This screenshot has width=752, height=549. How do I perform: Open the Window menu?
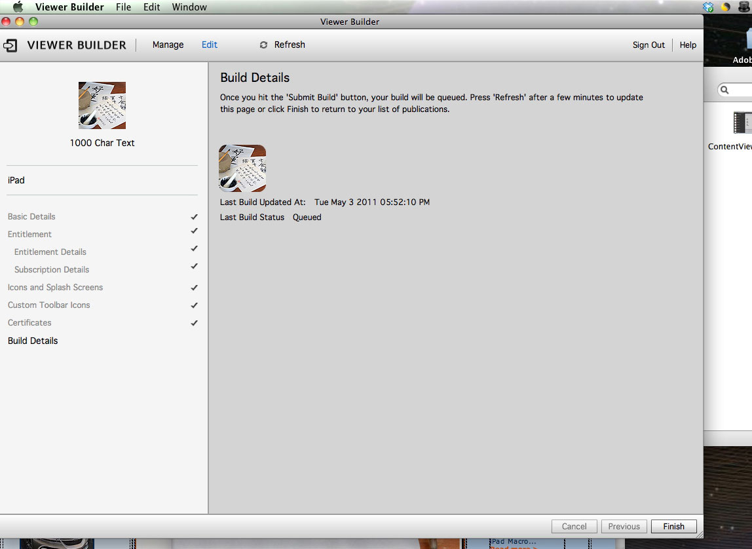pos(189,7)
